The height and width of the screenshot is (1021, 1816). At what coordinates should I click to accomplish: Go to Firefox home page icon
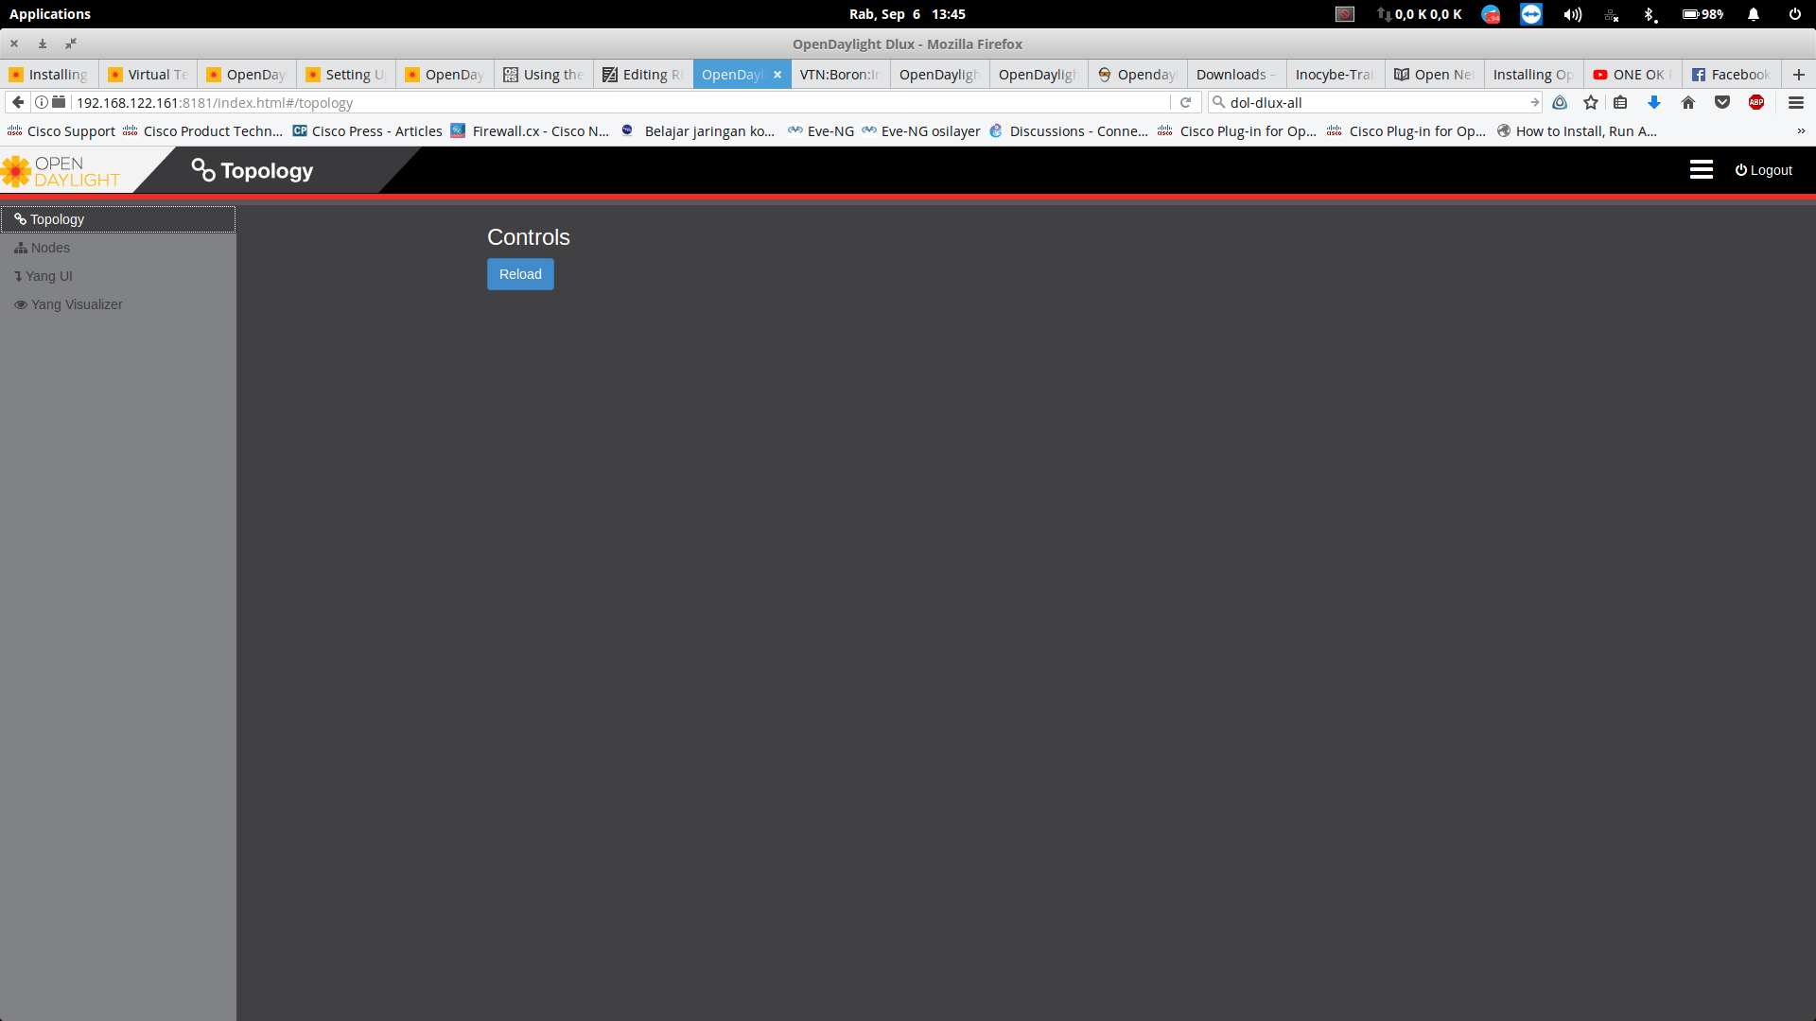(x=1688, y=102)
